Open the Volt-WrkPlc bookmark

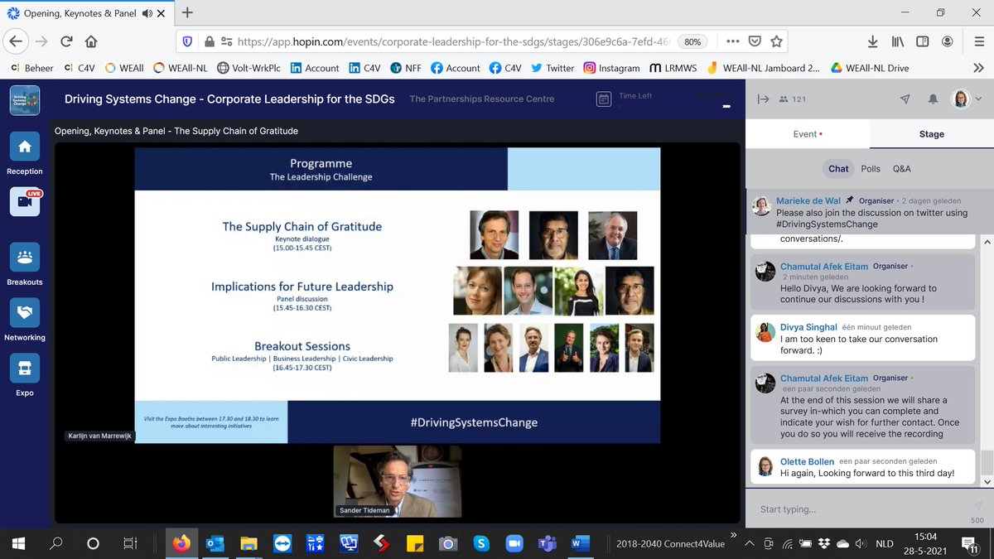[x=248, y=68]
